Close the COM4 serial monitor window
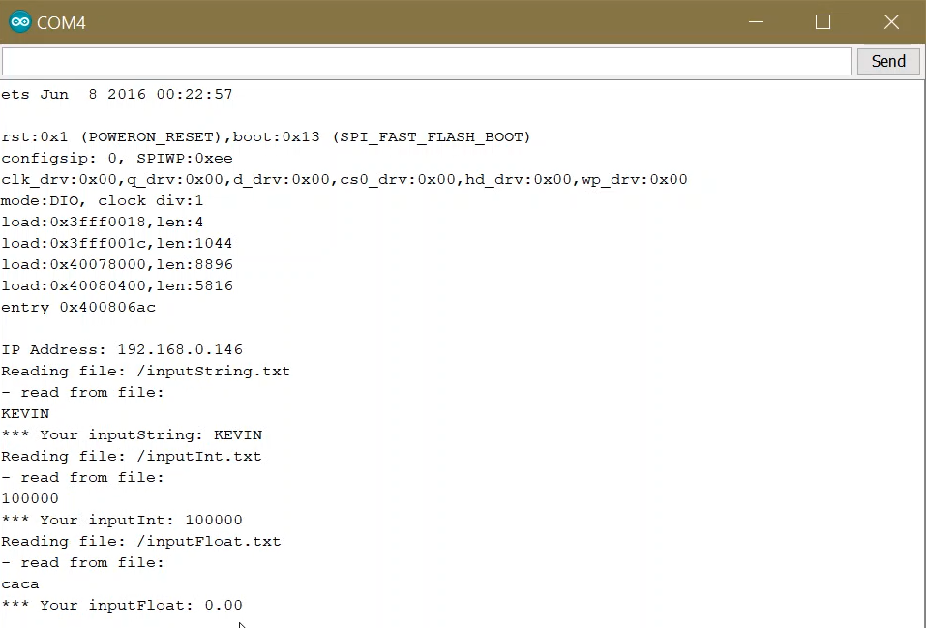 coord(891,21)
